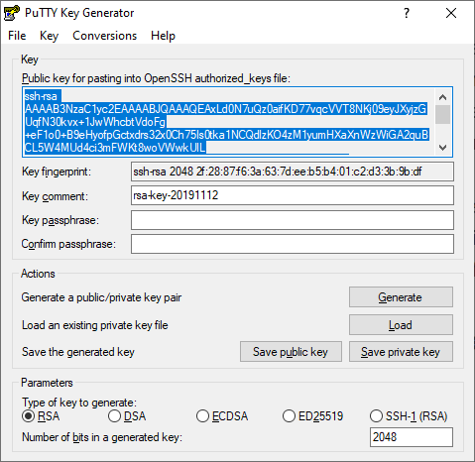
Task: Click the 'Key passphrase:' label
Action: pyautogui.click(x=60, y=220)
